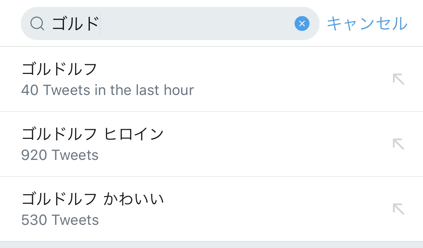Image resolution: width=423 pixels, height=248 pixels.
Task: Click the '40 Tweets in the last hour' text
Action: 107,90
